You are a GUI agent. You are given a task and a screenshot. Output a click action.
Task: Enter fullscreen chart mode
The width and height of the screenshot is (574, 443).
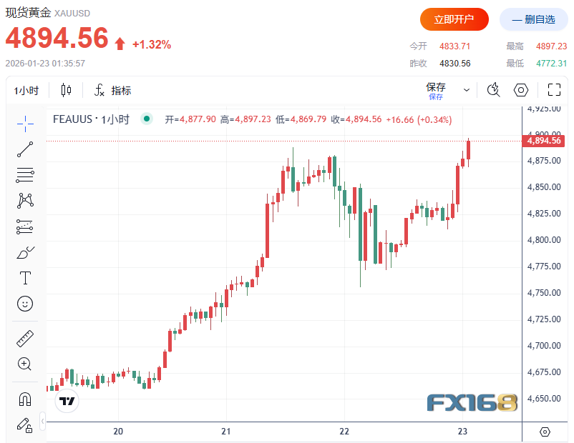pos(553,90)
